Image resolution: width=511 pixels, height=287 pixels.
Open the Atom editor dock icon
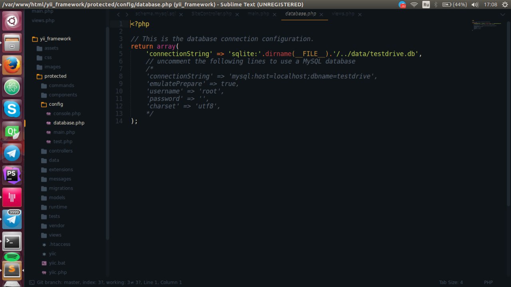tap(12, 87)
